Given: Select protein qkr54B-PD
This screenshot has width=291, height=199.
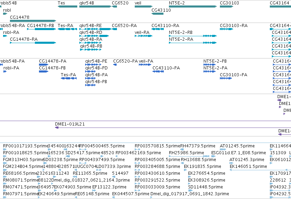Looking at the screenshot, I should pos(90,71).
